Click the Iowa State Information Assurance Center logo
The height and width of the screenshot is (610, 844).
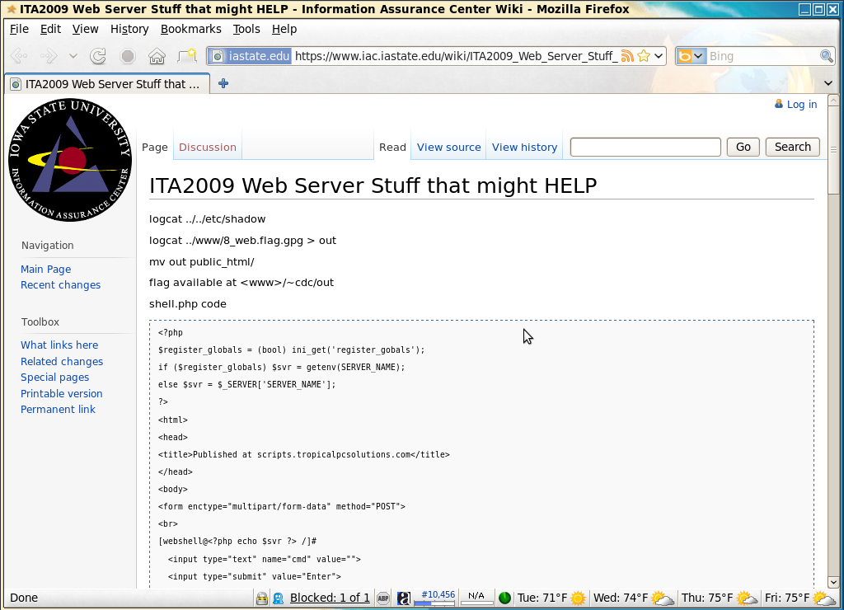[x=70, y=160]
